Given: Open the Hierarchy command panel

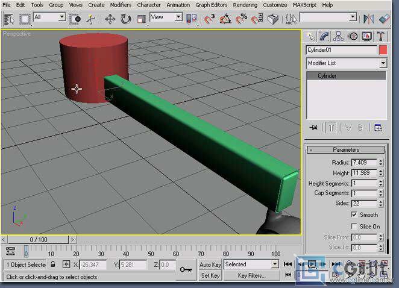Looking at the screenshot, I should (338, 36).
